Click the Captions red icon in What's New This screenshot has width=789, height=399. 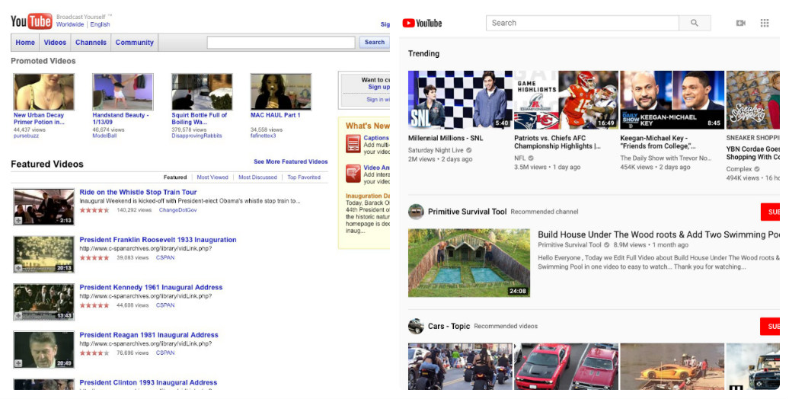pyautogui.click(x=353, y=143)
